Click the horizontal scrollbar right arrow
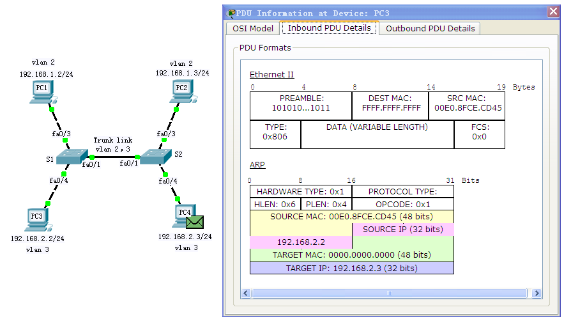The height and width of the screenshot is (321, 564). tap(535, 294)
